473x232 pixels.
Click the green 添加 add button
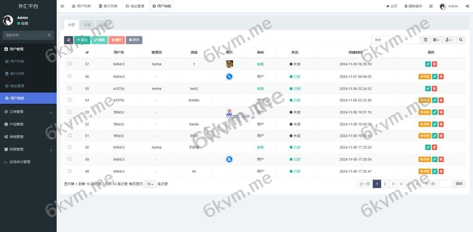[x=82, y=40]
